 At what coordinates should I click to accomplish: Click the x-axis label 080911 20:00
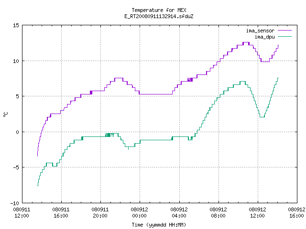click(x=100, y=213)
